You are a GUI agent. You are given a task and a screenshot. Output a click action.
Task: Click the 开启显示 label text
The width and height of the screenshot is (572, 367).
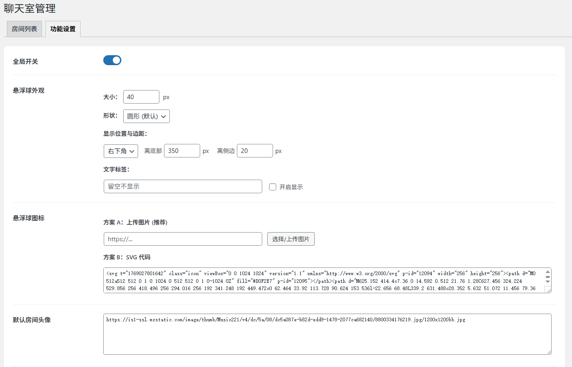(291, 187)
